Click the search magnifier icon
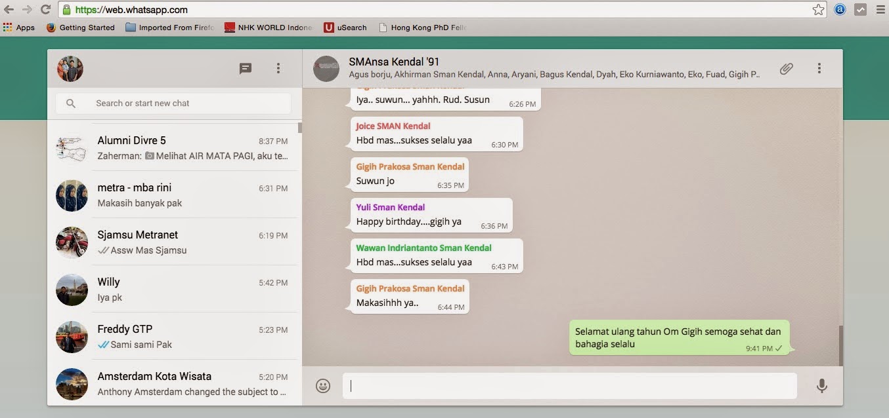Image resolution: width=889 pixels, height=418 pixels. pyautogui.click(x=71, y=103)
